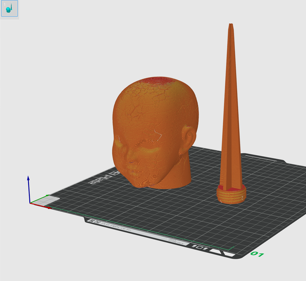Click the white triangle marks at bed corner
This screenshot has height=281, width=306.
tap(219, 251)
